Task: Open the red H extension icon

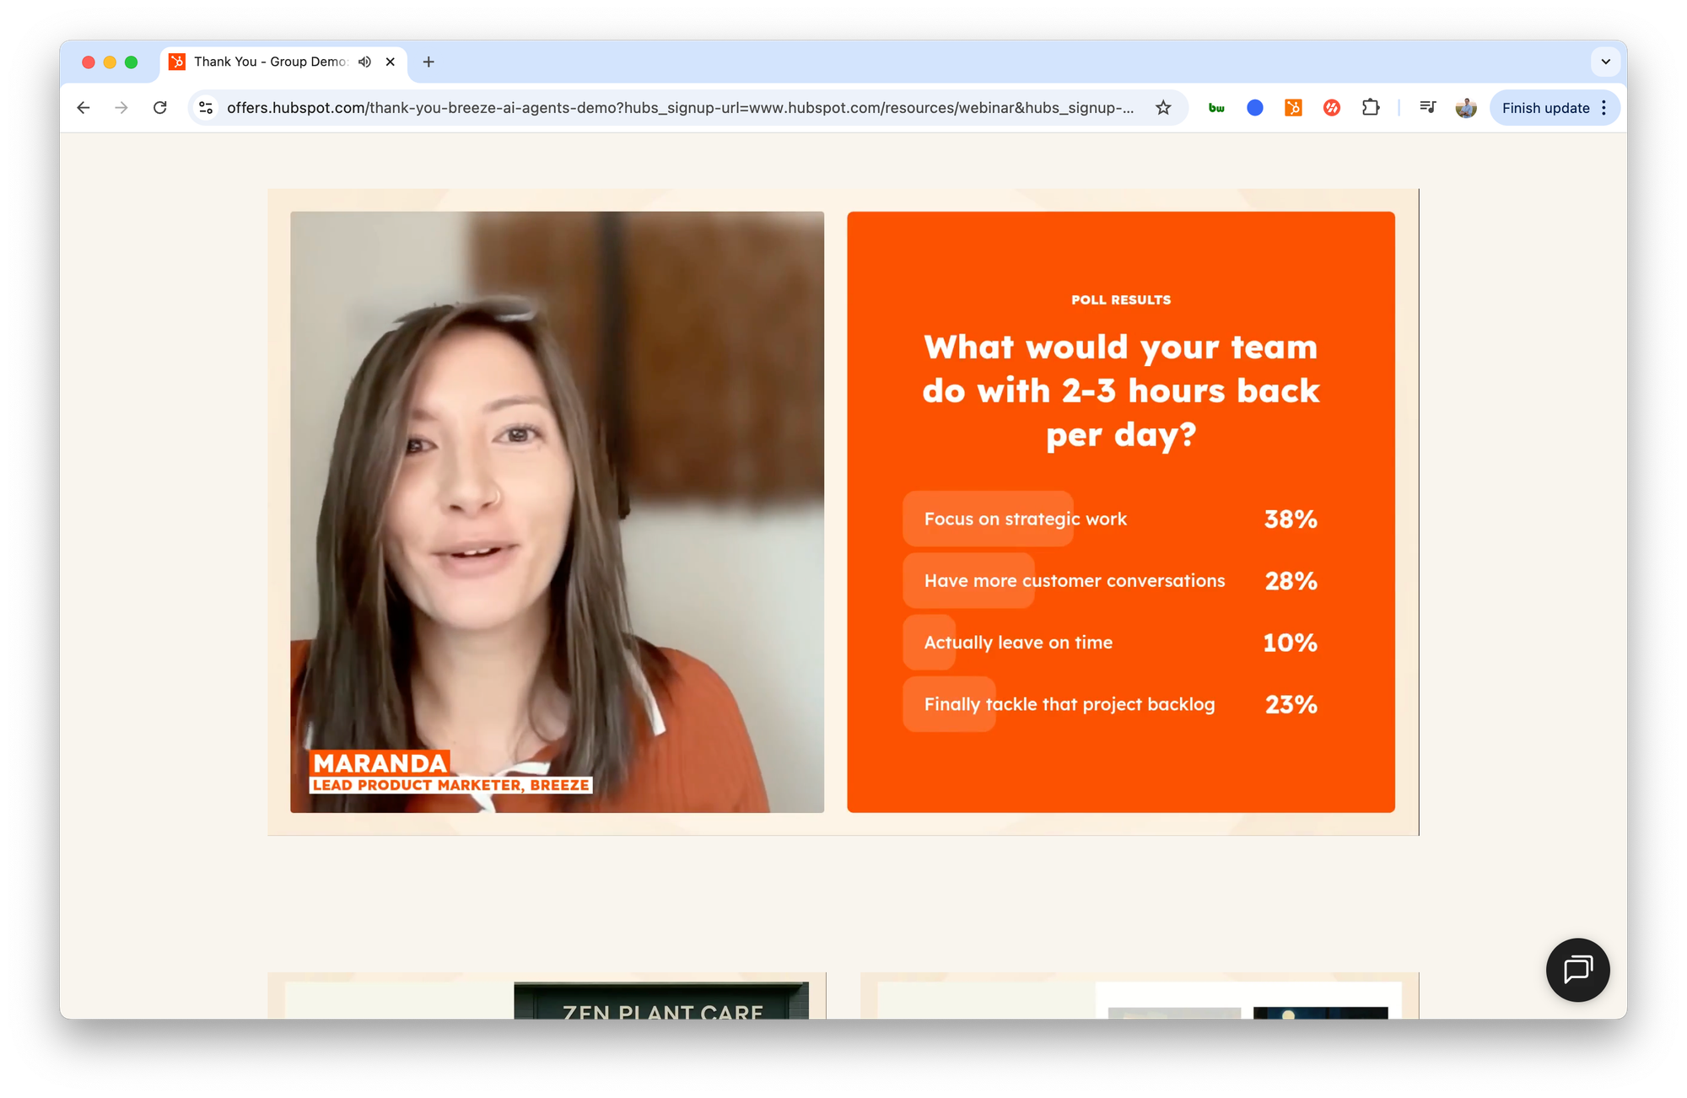Action: pyautogui.click(x=1331, y=108)
